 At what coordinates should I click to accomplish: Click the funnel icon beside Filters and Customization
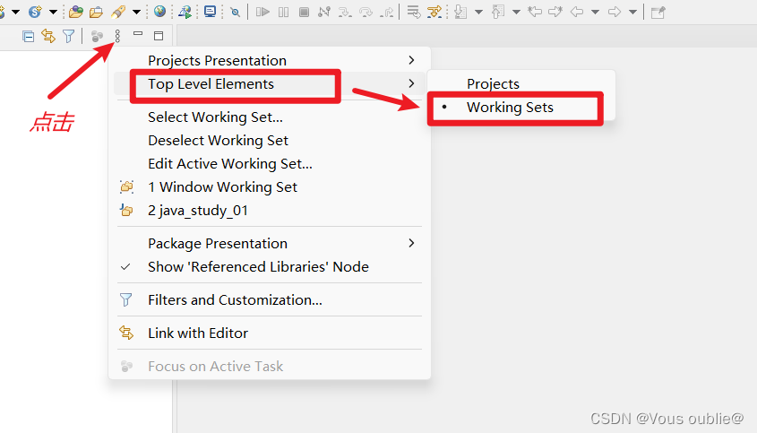(x=126, y=299)
